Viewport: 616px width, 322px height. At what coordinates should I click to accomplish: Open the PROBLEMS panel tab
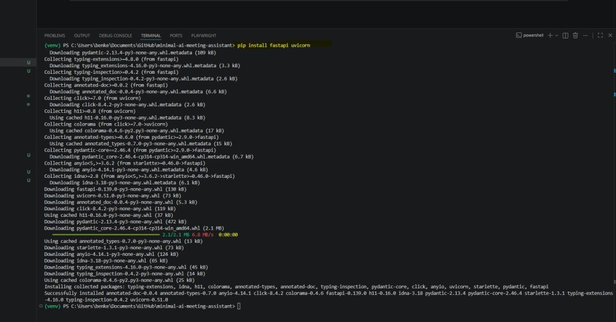click(x=55, y=35)
